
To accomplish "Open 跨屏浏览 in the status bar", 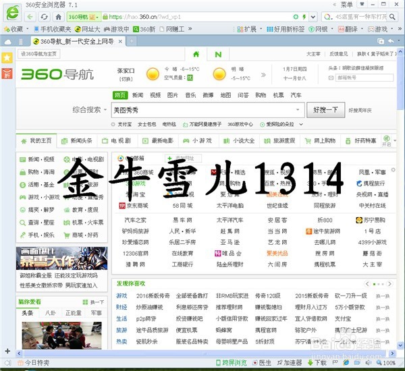I will click(x=231, y=363).
